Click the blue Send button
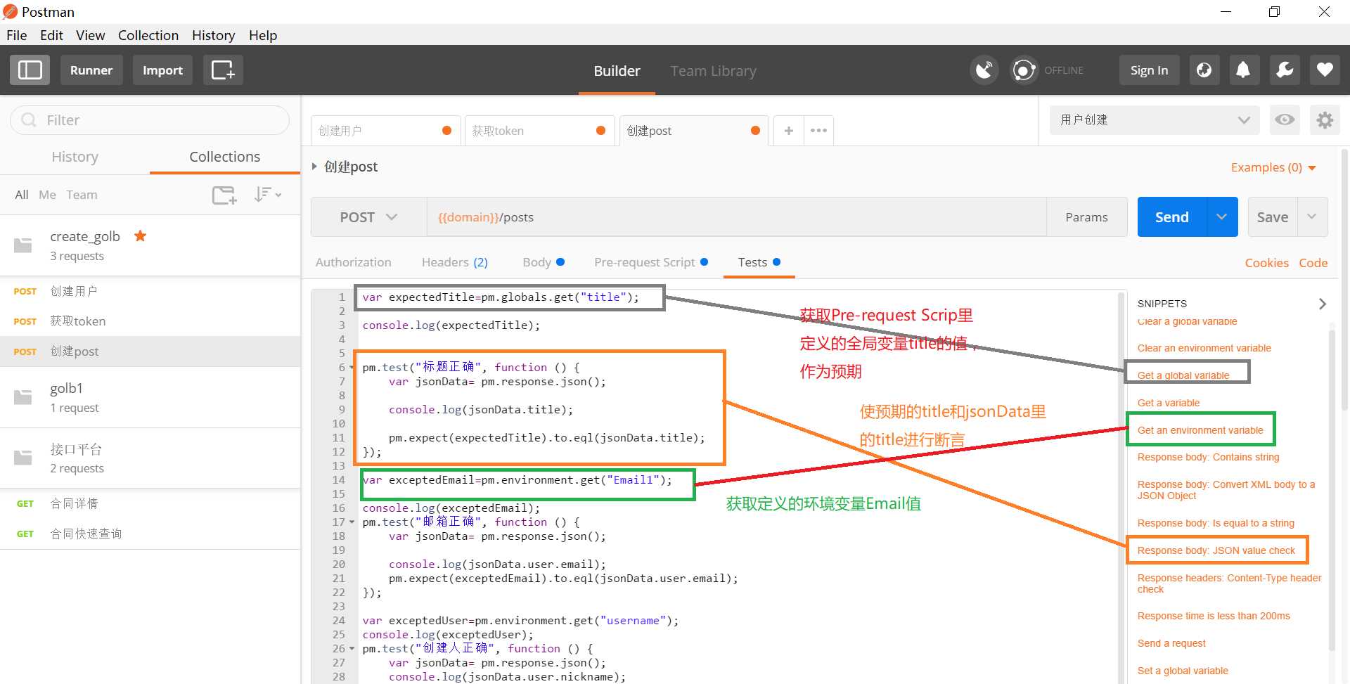Image resolution: width=1350 pixels, height=684 pixels. click(x=1172, y=217)
